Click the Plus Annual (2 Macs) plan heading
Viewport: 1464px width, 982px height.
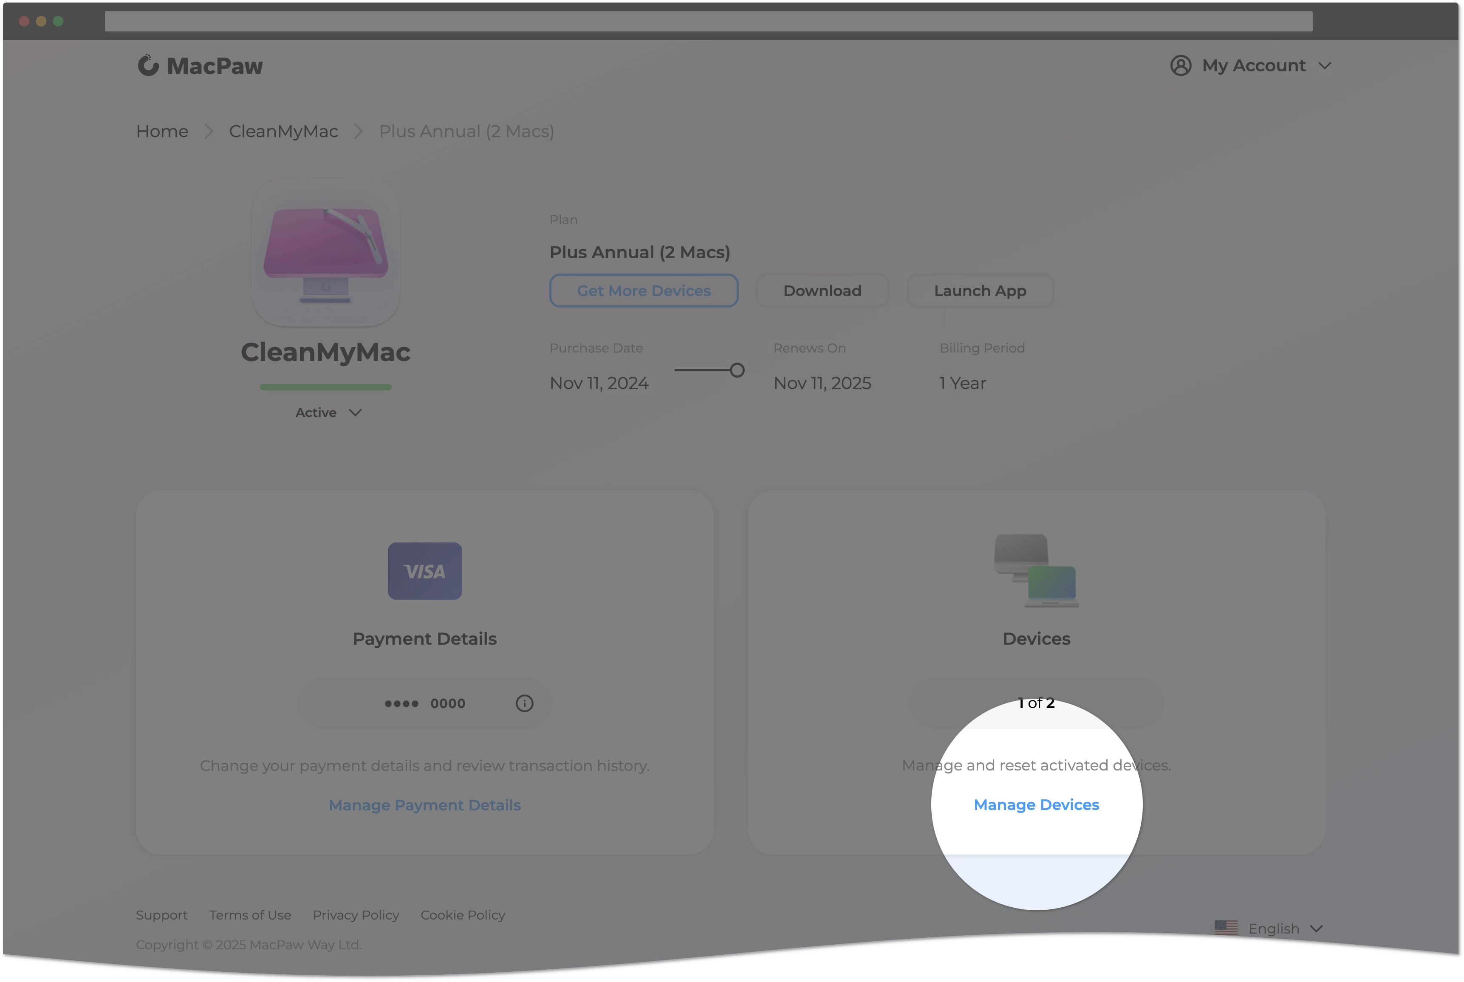tap(640, 252)
